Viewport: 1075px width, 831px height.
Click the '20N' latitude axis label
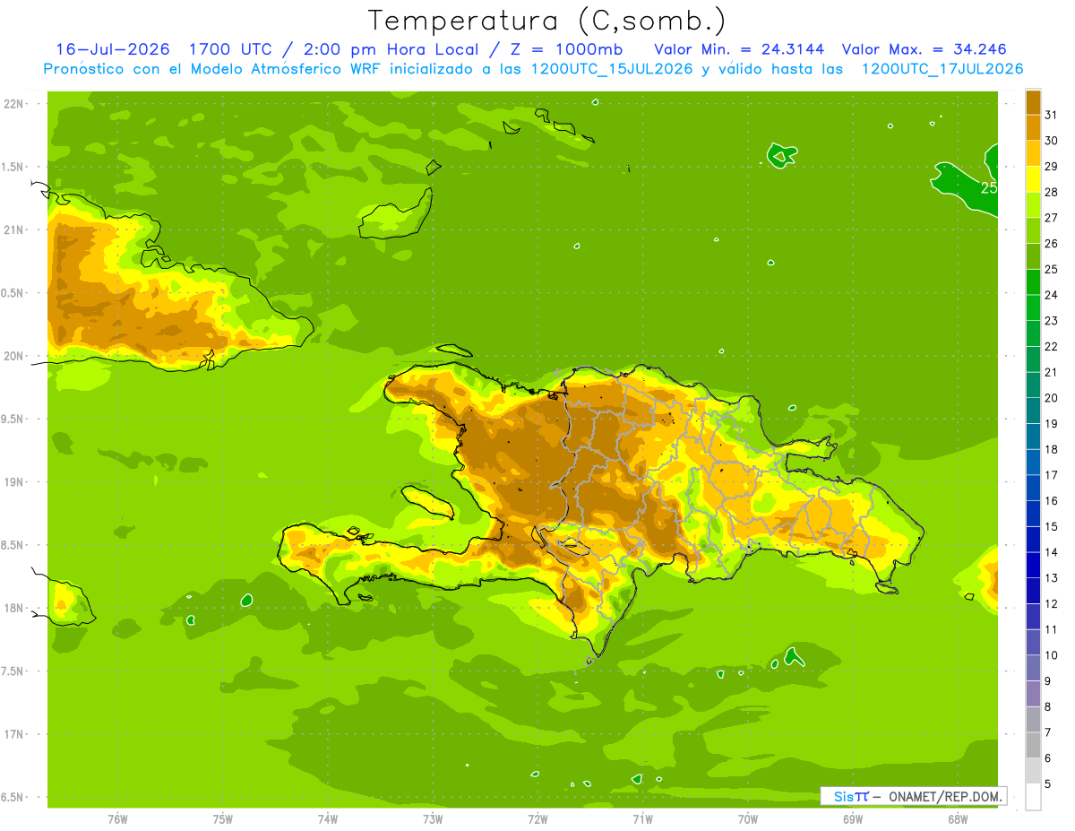13,356
